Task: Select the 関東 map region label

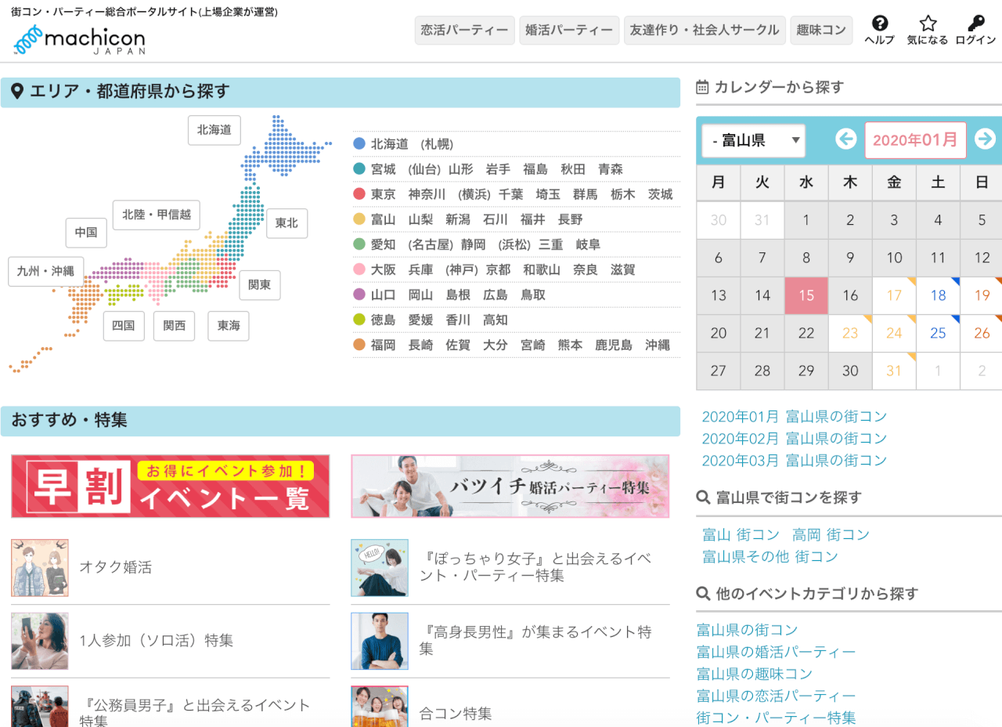Action: tap(259, 285)
